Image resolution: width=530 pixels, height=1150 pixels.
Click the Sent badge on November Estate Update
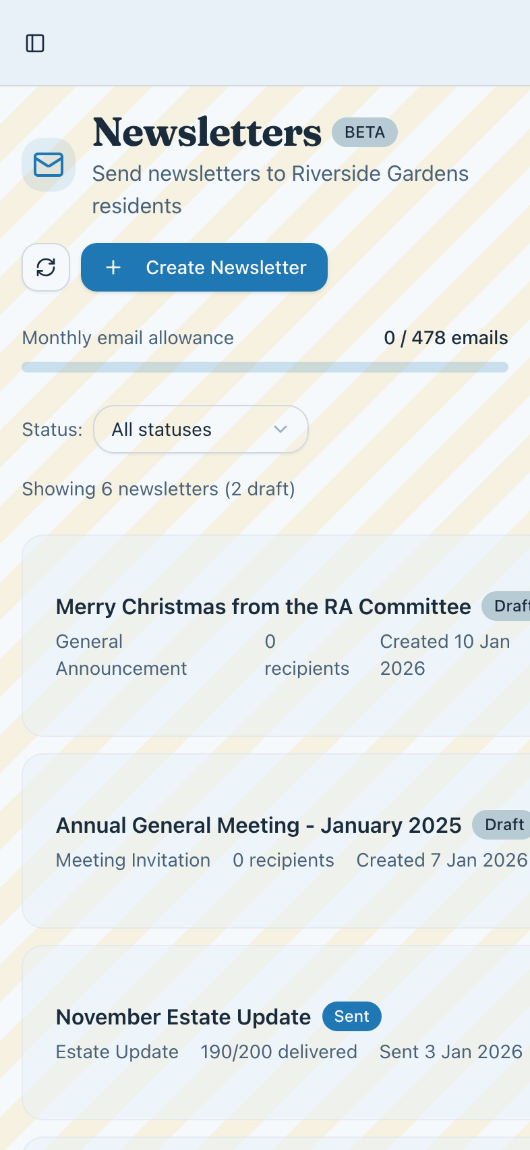(x=351, y=1016)
